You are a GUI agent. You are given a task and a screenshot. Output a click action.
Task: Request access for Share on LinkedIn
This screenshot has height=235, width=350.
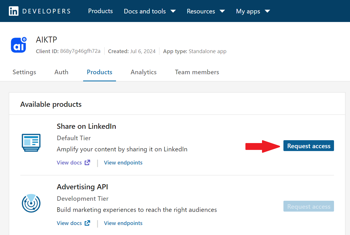(x=309, y=146)
